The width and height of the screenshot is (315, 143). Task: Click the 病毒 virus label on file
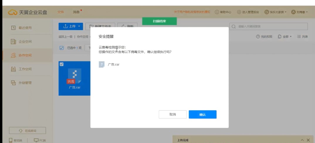point(70,81)
